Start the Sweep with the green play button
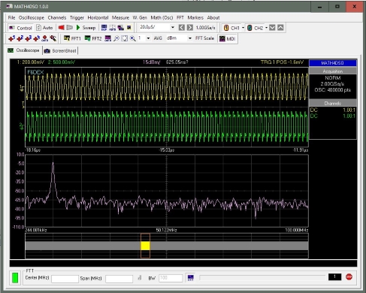 click(x=86, y=28)
